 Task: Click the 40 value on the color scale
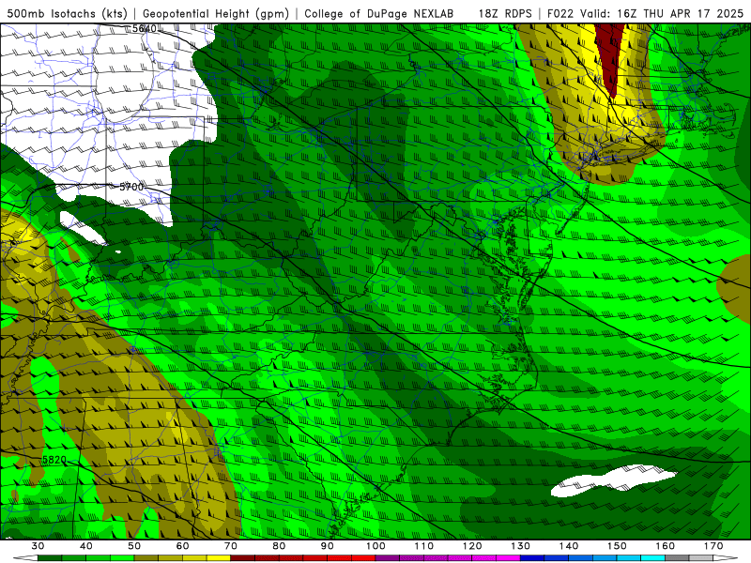(x=86, y=546)
